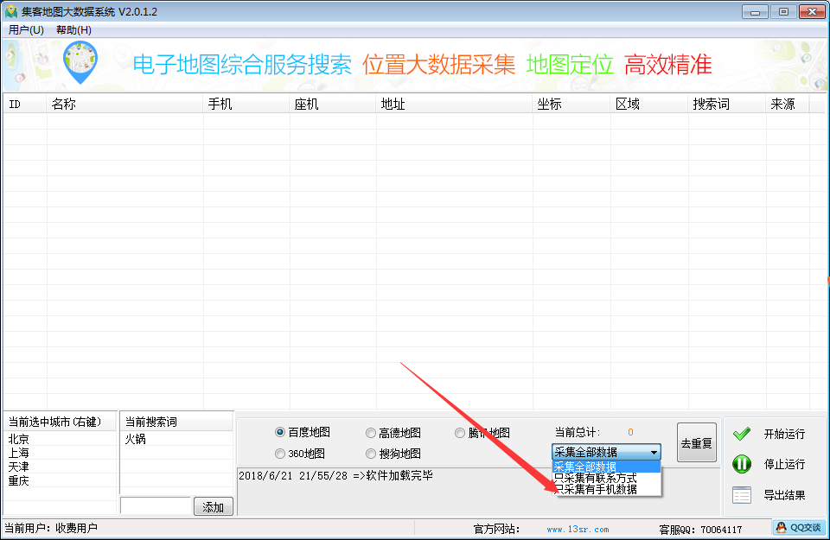Image resolution: width=830 pixels, height=540 pixels.
Task: Click the 搜索词 column header
Action: pos(727,105)
